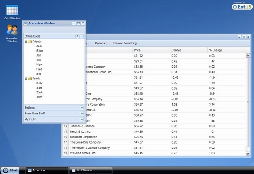Expand the Even More Stuff panel
This screenshot has height=174, width=254.
click(82, 114)
